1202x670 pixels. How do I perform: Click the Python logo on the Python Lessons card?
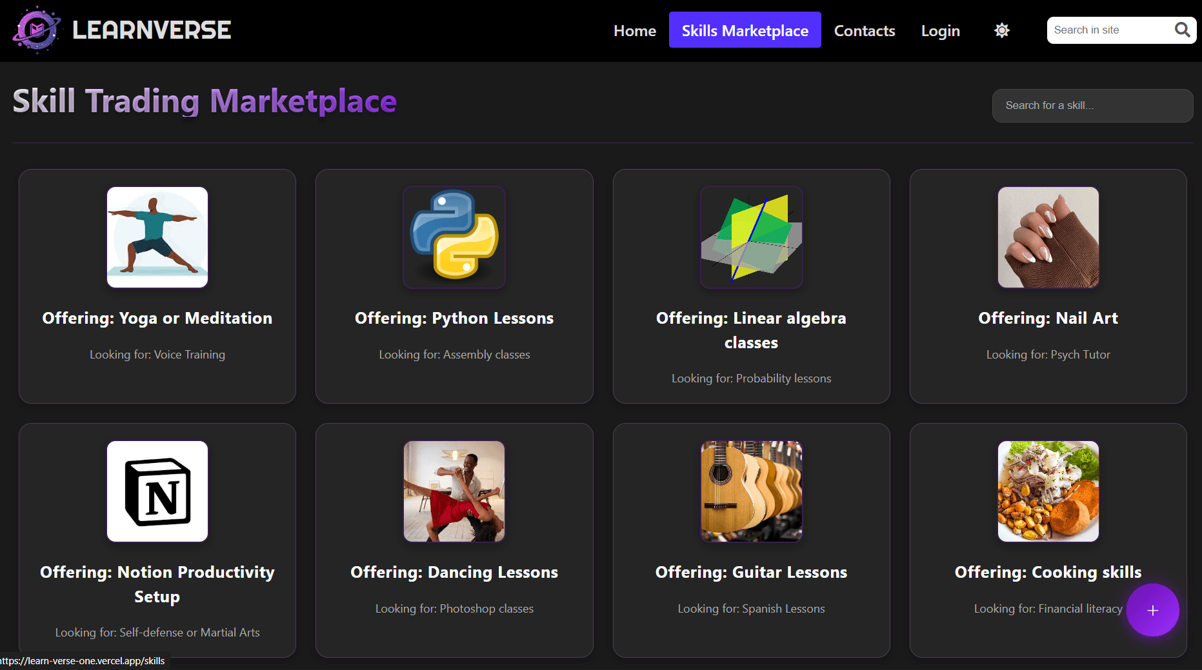[x=454, y=237]
